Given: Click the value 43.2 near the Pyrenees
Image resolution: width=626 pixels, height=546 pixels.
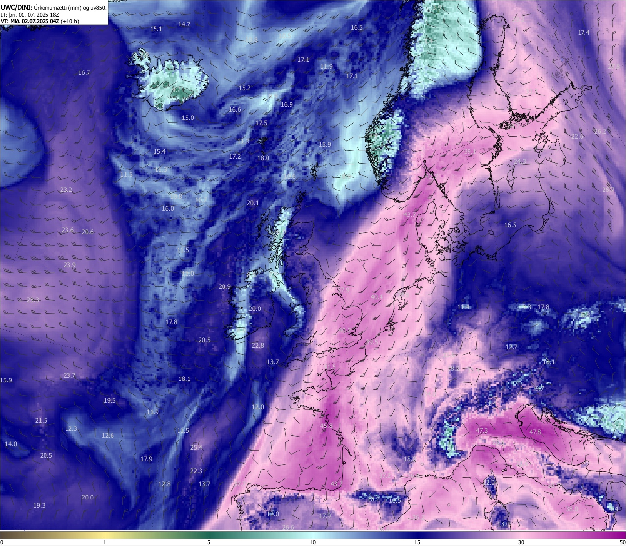Looking at the screenshot, I should pyautogui.click(x=336, y=484).
